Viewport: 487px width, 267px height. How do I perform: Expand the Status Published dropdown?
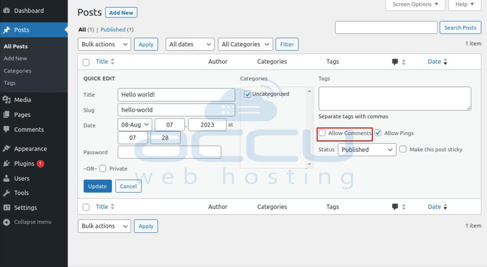coord(367,150)
